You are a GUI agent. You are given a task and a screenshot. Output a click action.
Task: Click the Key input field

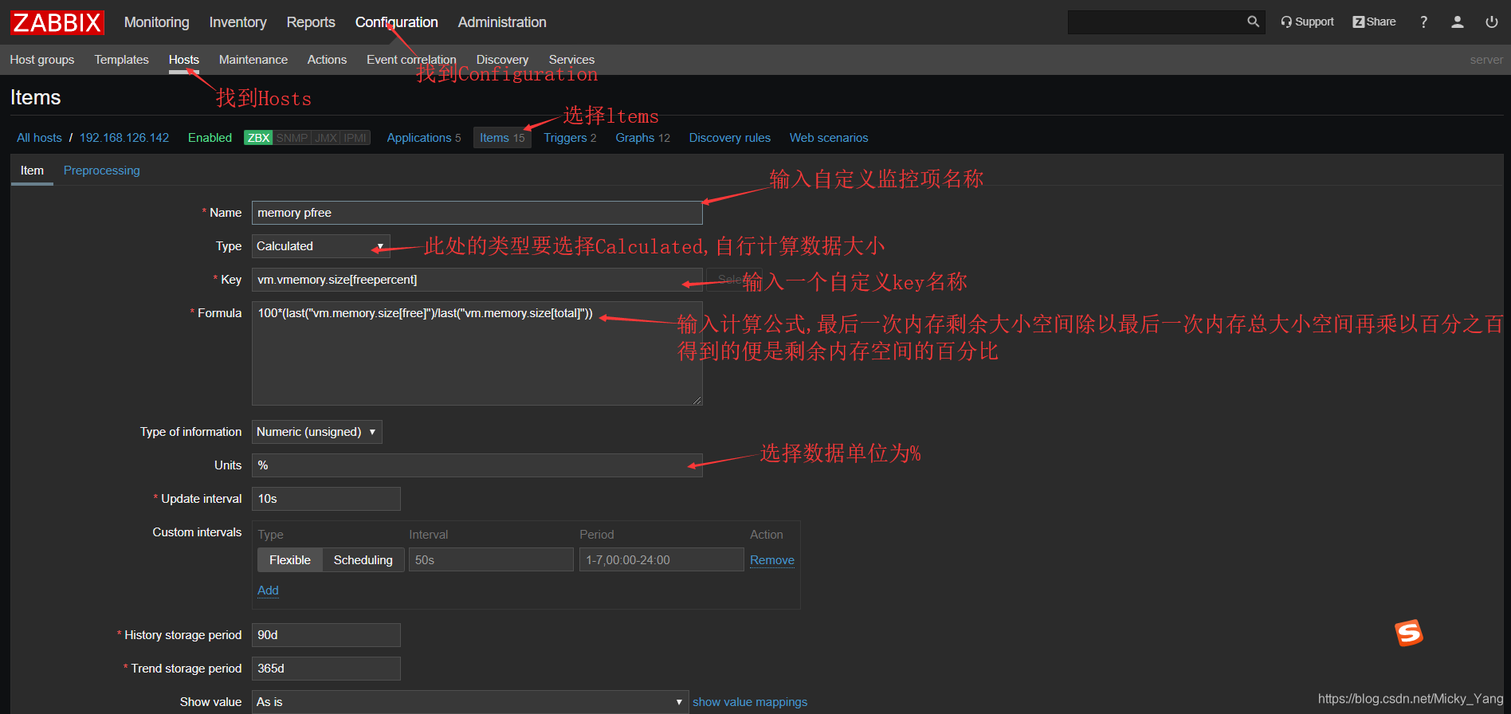477,280
